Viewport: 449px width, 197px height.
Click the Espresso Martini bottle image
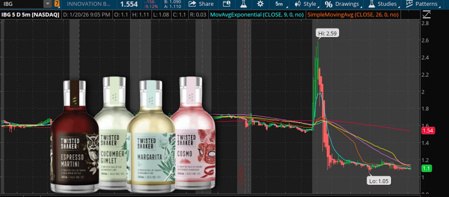pyautogui.click(x=74, y=136)
